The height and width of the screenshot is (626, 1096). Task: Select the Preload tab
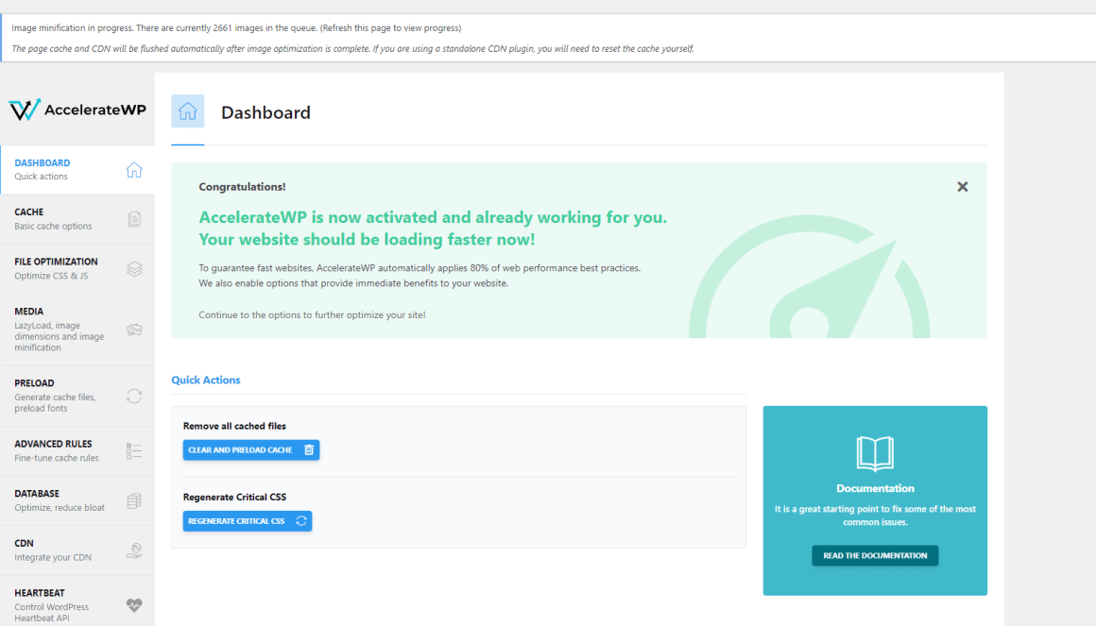point(77,397)
